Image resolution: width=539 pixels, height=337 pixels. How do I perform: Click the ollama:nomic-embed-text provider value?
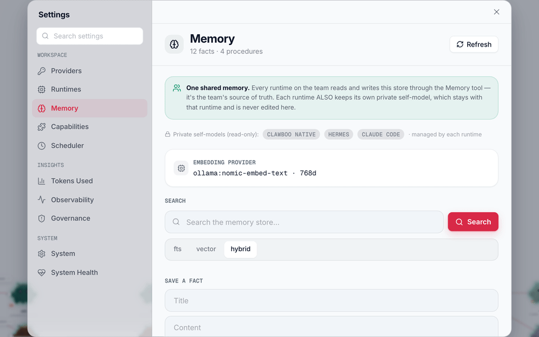point(255,174)
